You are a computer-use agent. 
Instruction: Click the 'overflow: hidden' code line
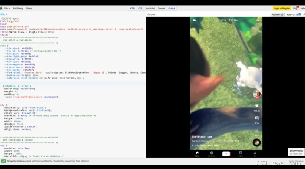click(x=50, y=116)
